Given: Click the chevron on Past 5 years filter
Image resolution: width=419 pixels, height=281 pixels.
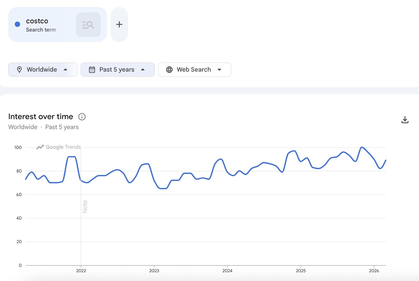Looking at the screenshot, I should 143,69.
